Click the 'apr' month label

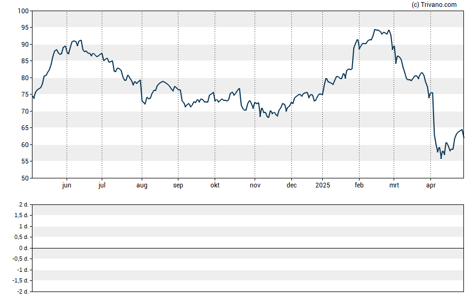(x=431, y=185)
